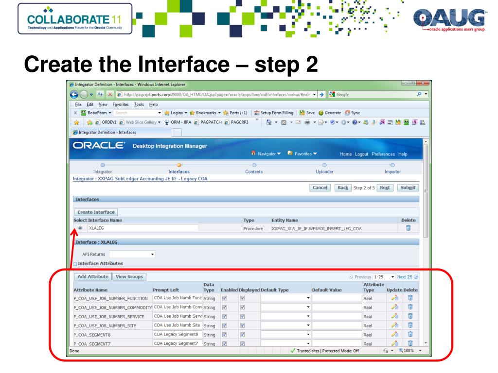Click the Google search magnifier icon
Image resolution: width=498 pixels, height=373 pixels.
click(x=419, y=94)
